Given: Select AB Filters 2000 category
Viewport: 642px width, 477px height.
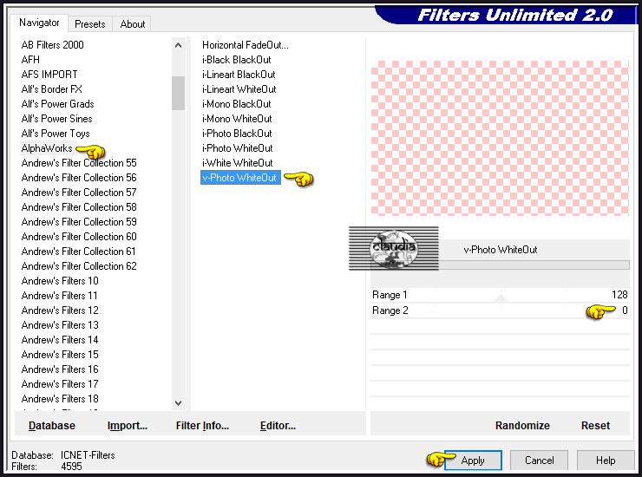Looking at the screenshot, I should click(x=52, y=45).
